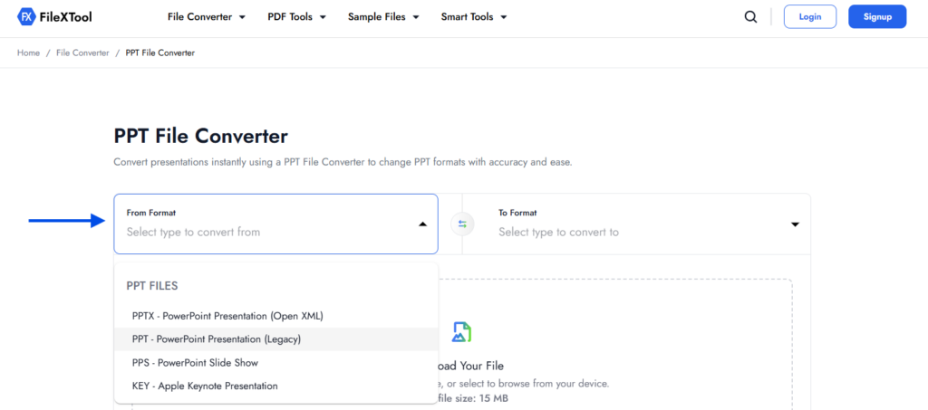
Task: Click the 'PPT File Converter' page heading
Action: [x=200, y=137]
